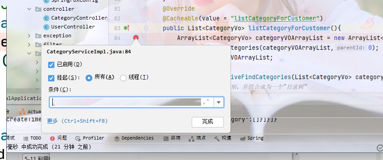This screenshot has height=160, width=383.
Task: Expand the filter folder
Action: click(x=29, y=44)
